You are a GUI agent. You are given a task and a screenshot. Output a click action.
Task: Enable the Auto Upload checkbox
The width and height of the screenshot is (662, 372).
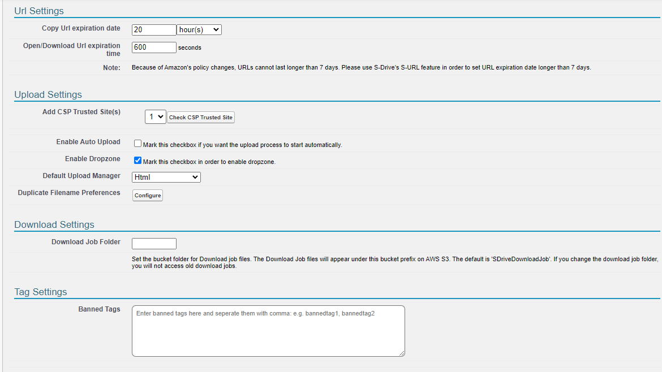[137, 144]
